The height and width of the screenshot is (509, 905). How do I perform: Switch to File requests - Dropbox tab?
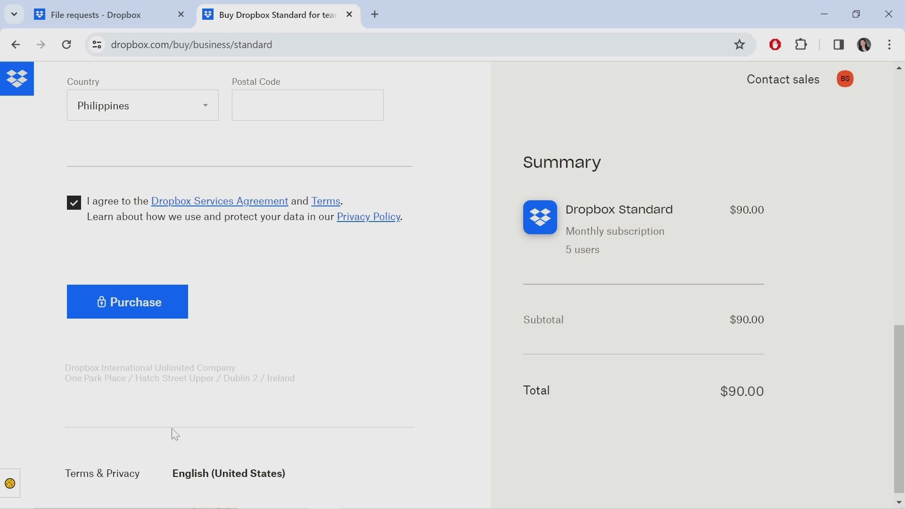pyautogui.click(x=110, y=15)
